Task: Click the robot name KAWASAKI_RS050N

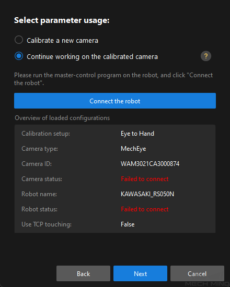Action: 147,194
